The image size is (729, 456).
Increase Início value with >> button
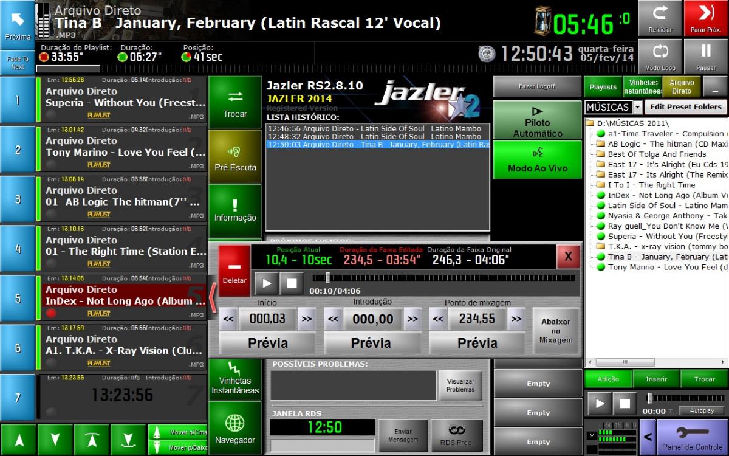tap(306, 319)
